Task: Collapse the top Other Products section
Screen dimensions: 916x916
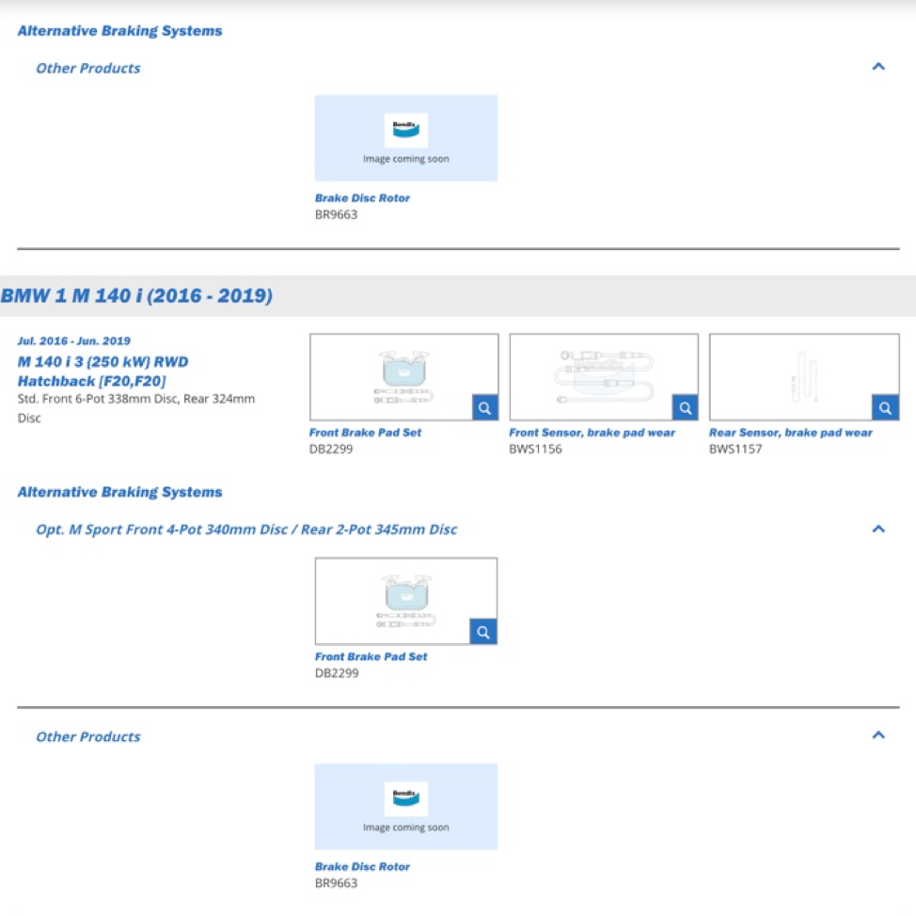Action: click(x=878, y=66)
